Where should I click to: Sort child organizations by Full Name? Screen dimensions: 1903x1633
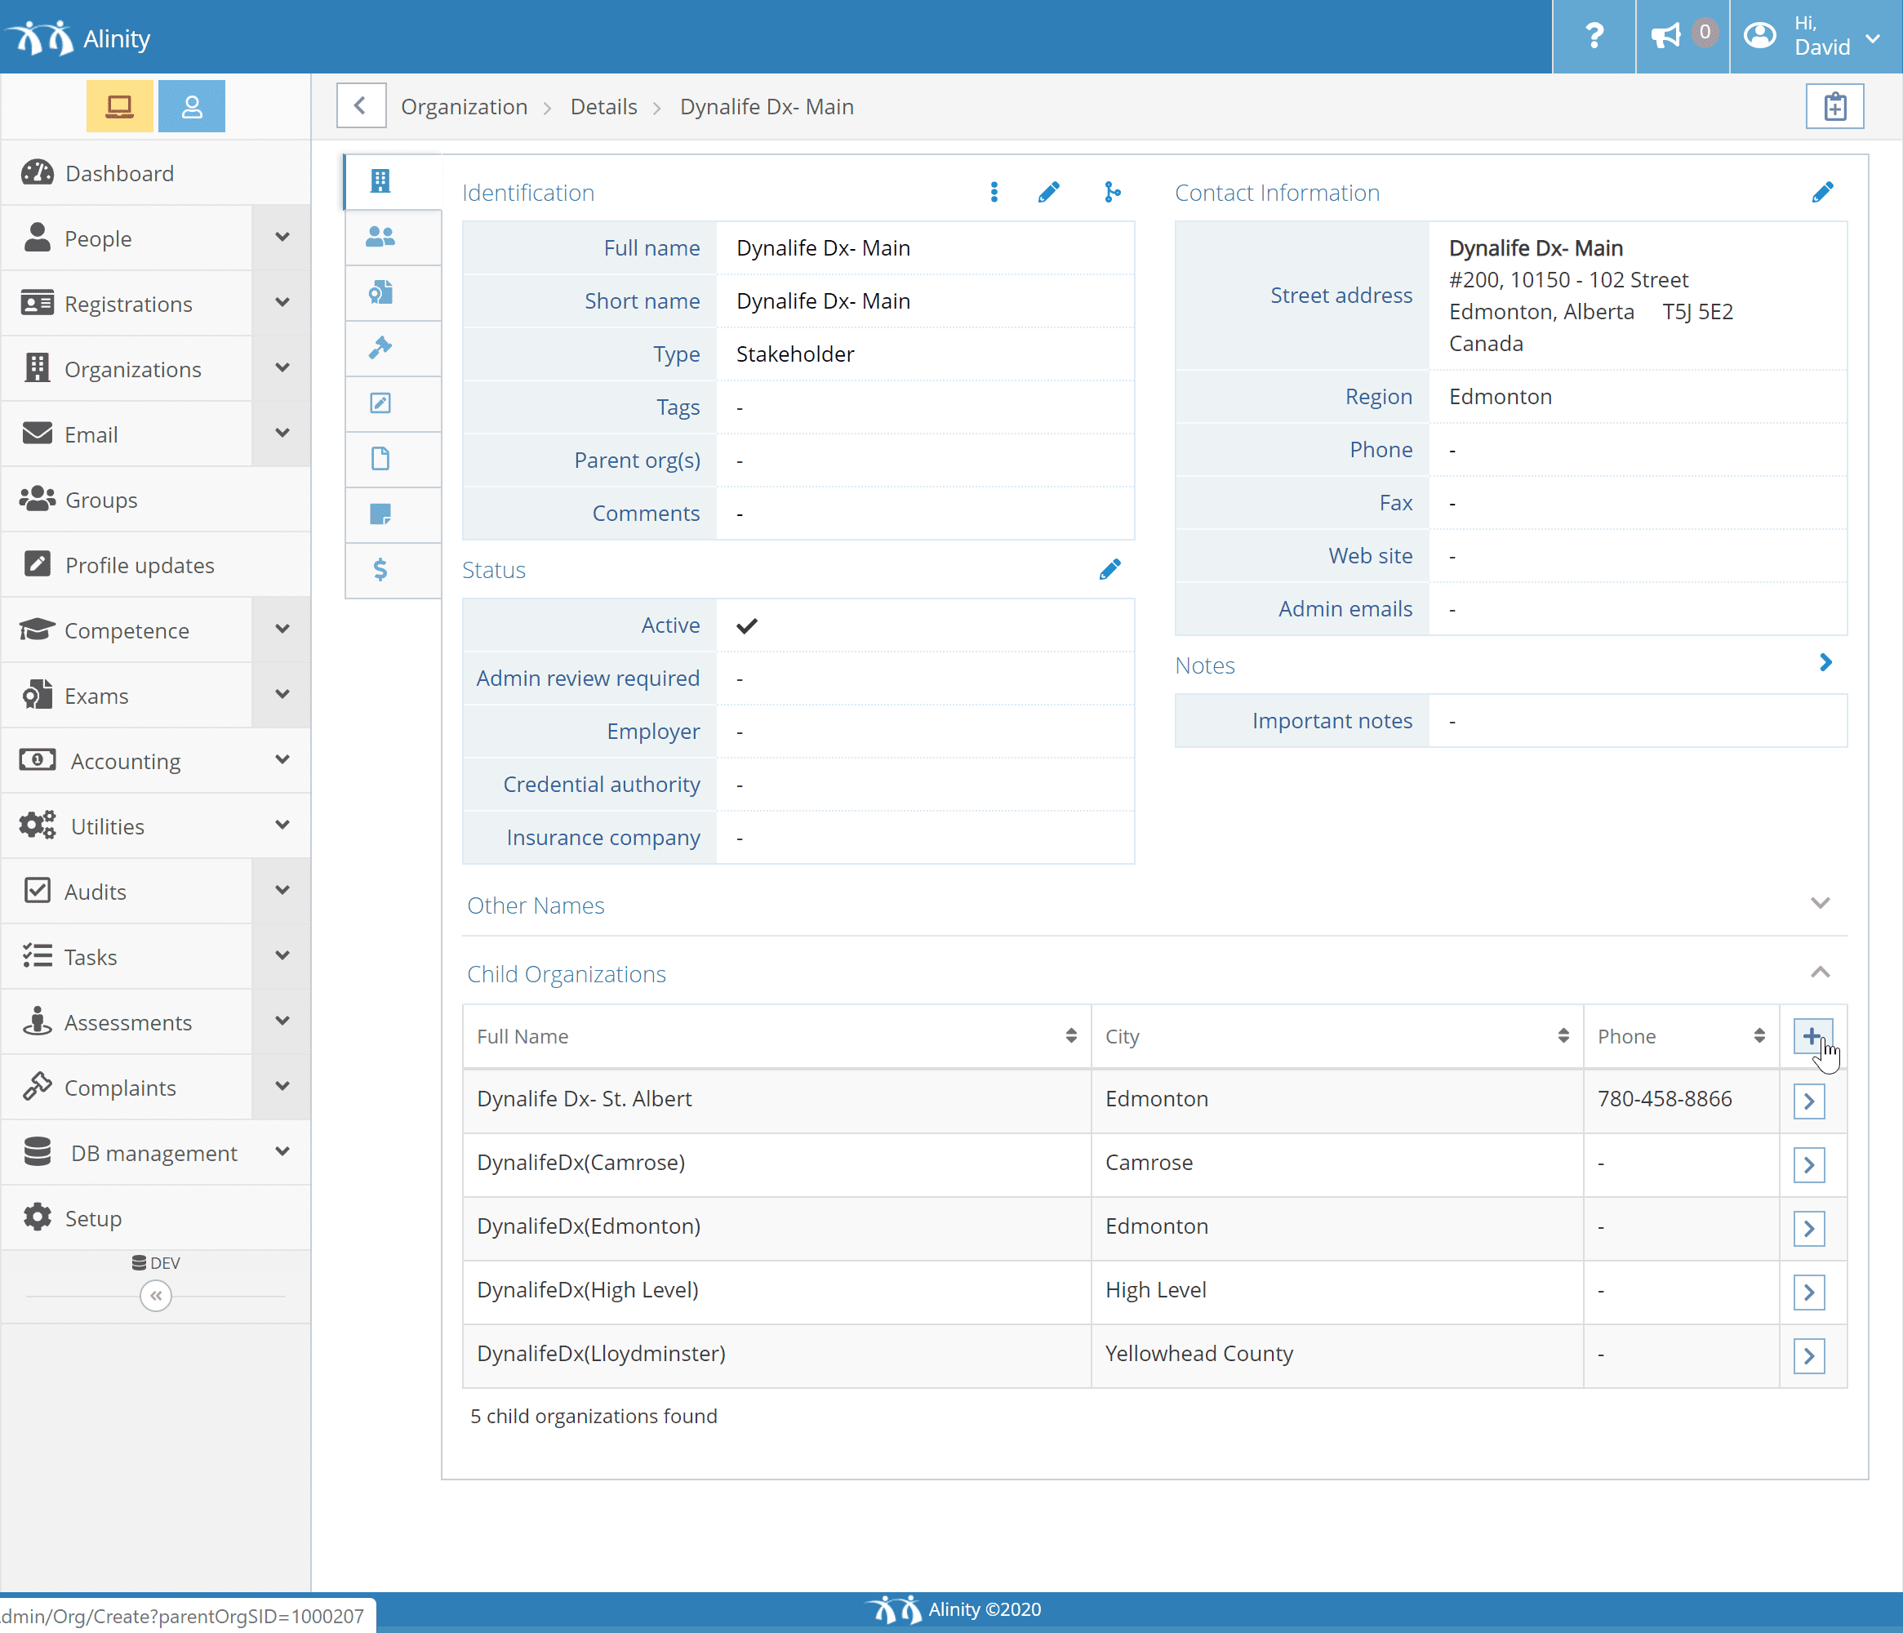pos(1071,1036)
